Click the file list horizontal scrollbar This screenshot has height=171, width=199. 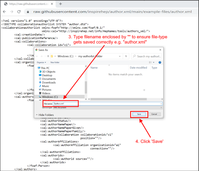point(118,99)
